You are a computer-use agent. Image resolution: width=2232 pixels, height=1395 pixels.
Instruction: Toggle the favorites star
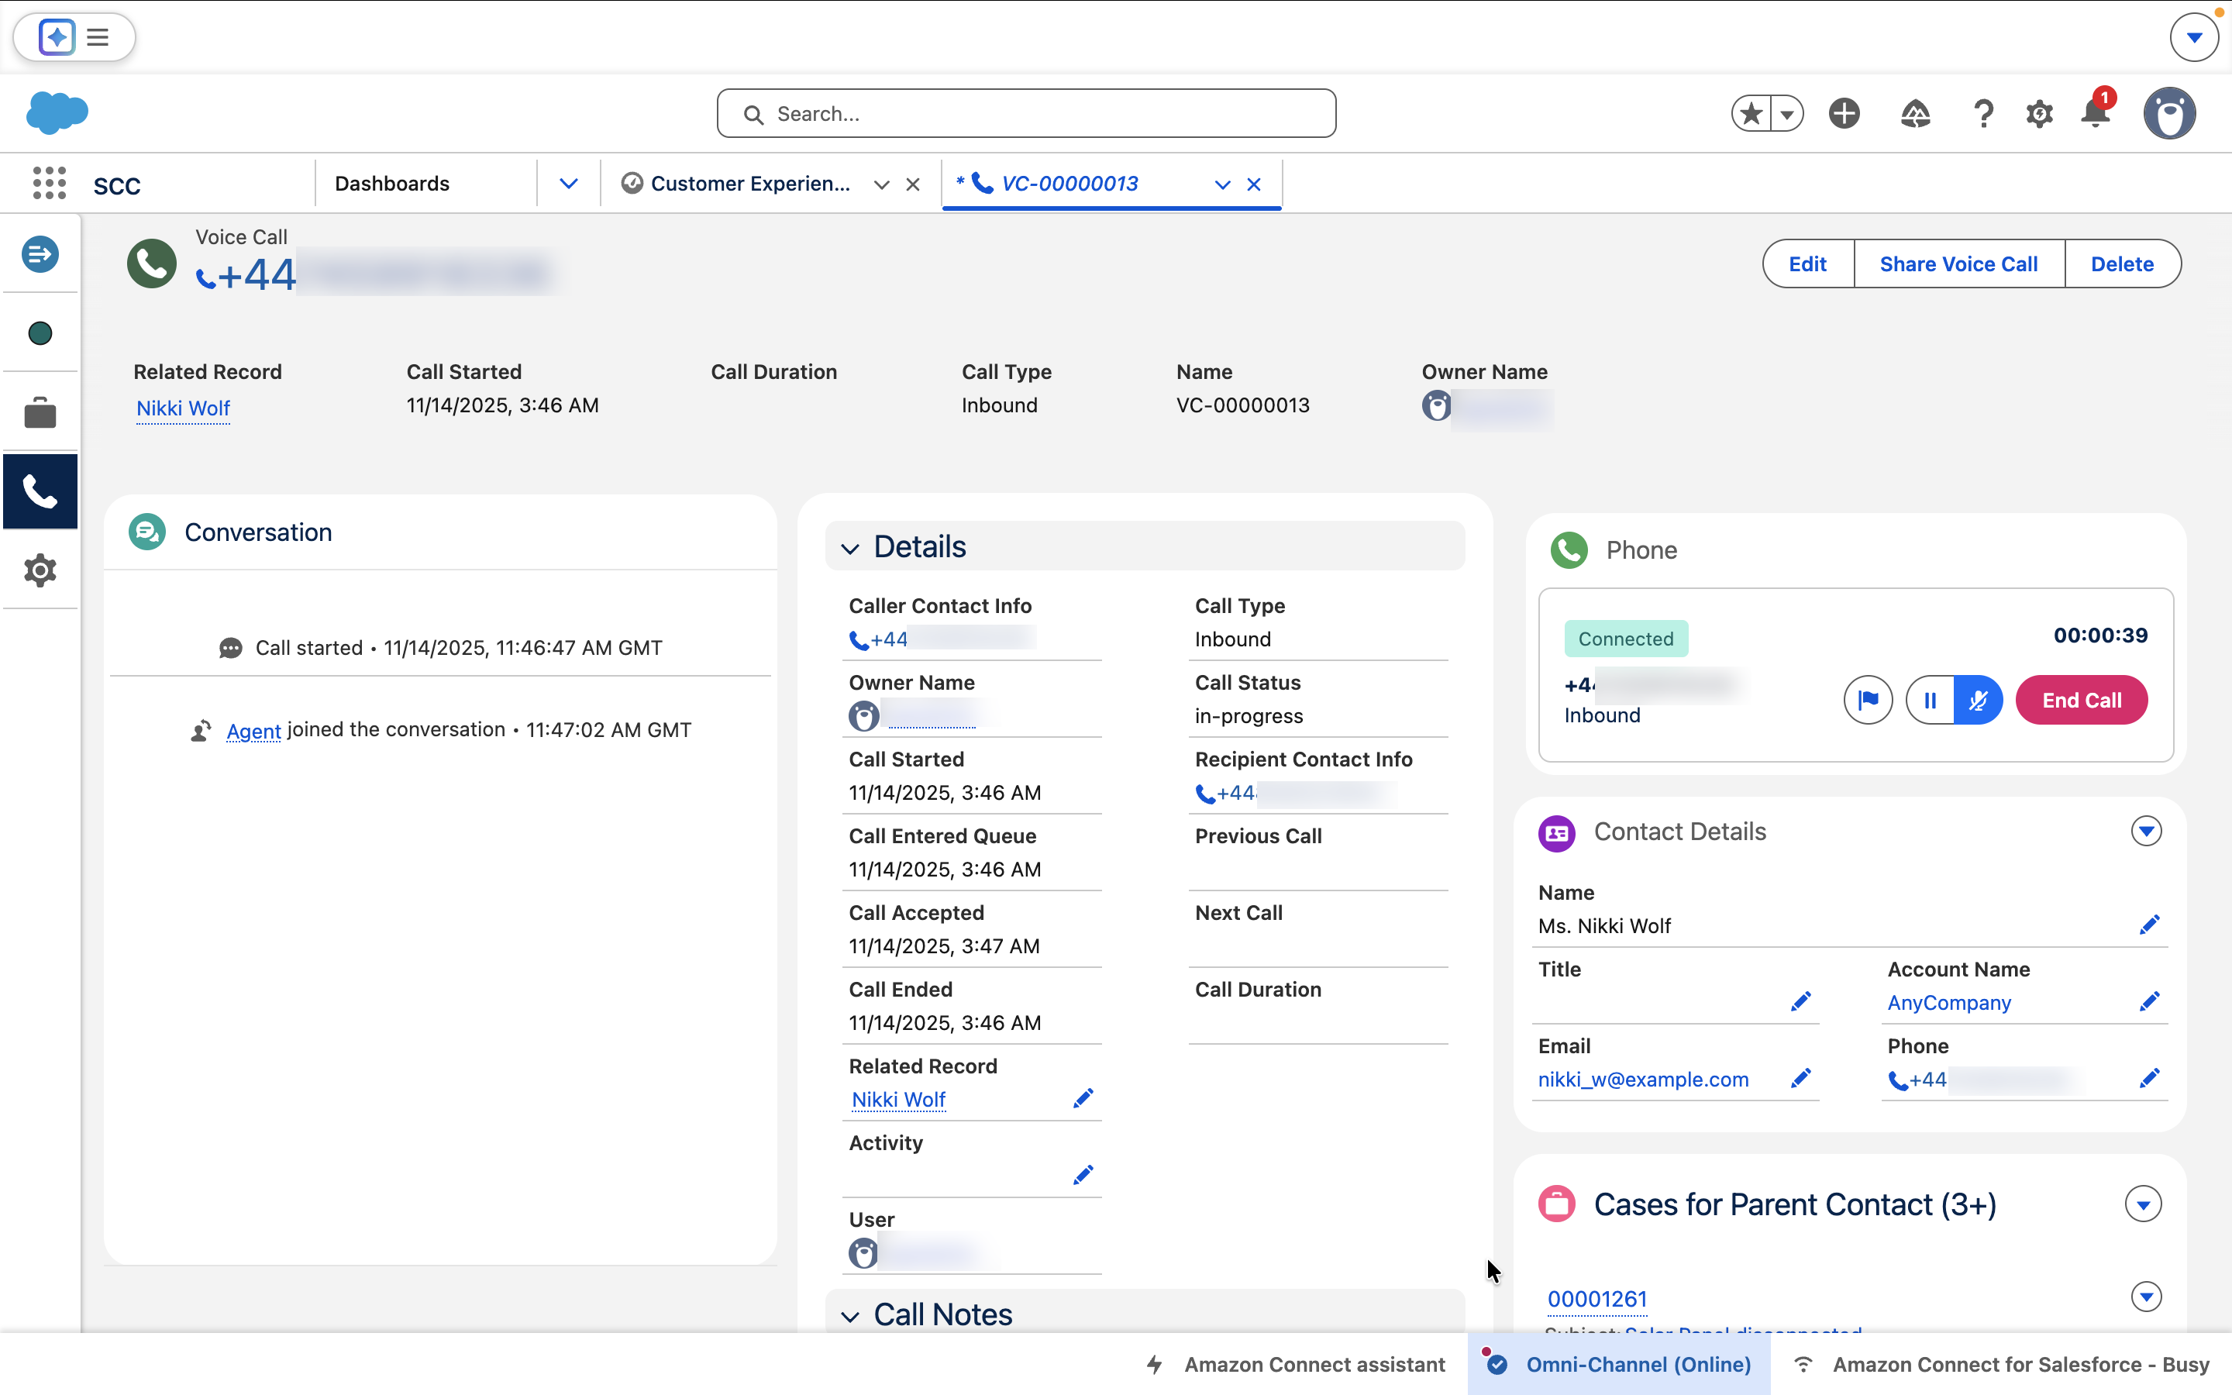[x=1751, y=113]
